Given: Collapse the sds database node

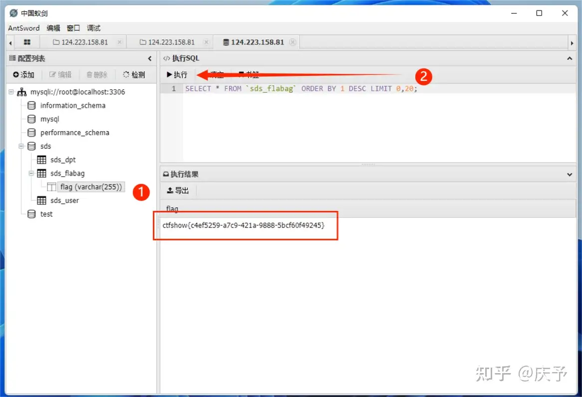Looking at the screenshot, I should [21, 146].
